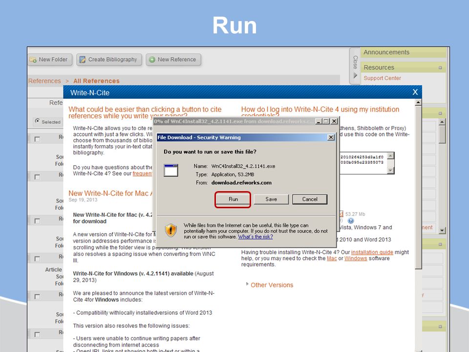Viewport: 469px width, 352px height.
Task: Close the download progress window
Action: click(x=334, y=121)
